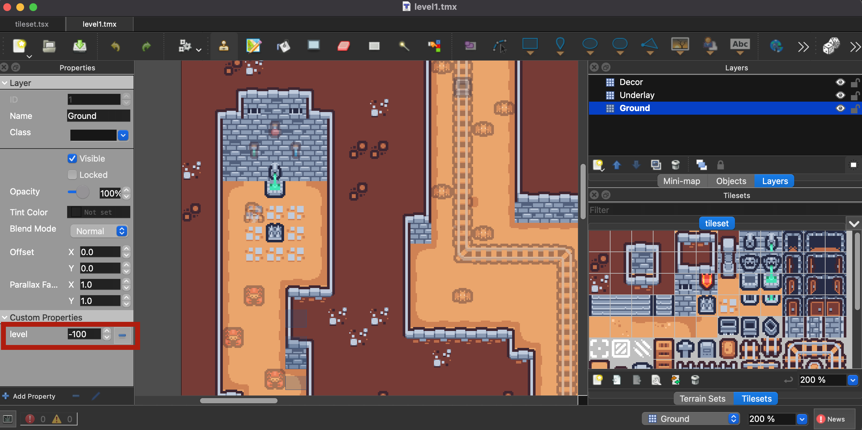Activate the Magic Wand tool

click(x=404, y=46)
